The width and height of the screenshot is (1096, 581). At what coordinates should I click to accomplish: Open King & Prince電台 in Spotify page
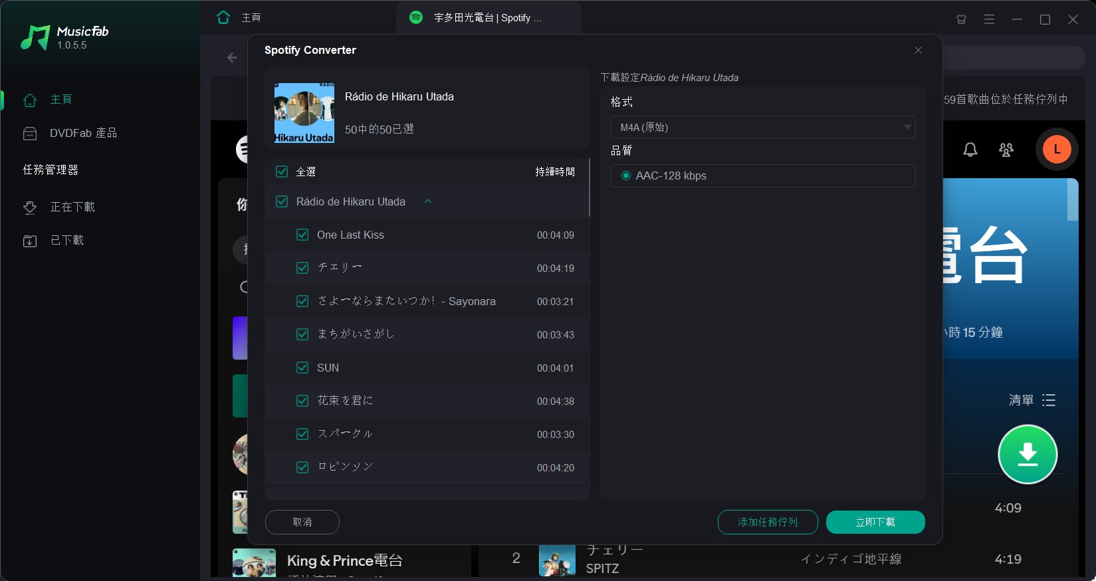coord(344,560)
